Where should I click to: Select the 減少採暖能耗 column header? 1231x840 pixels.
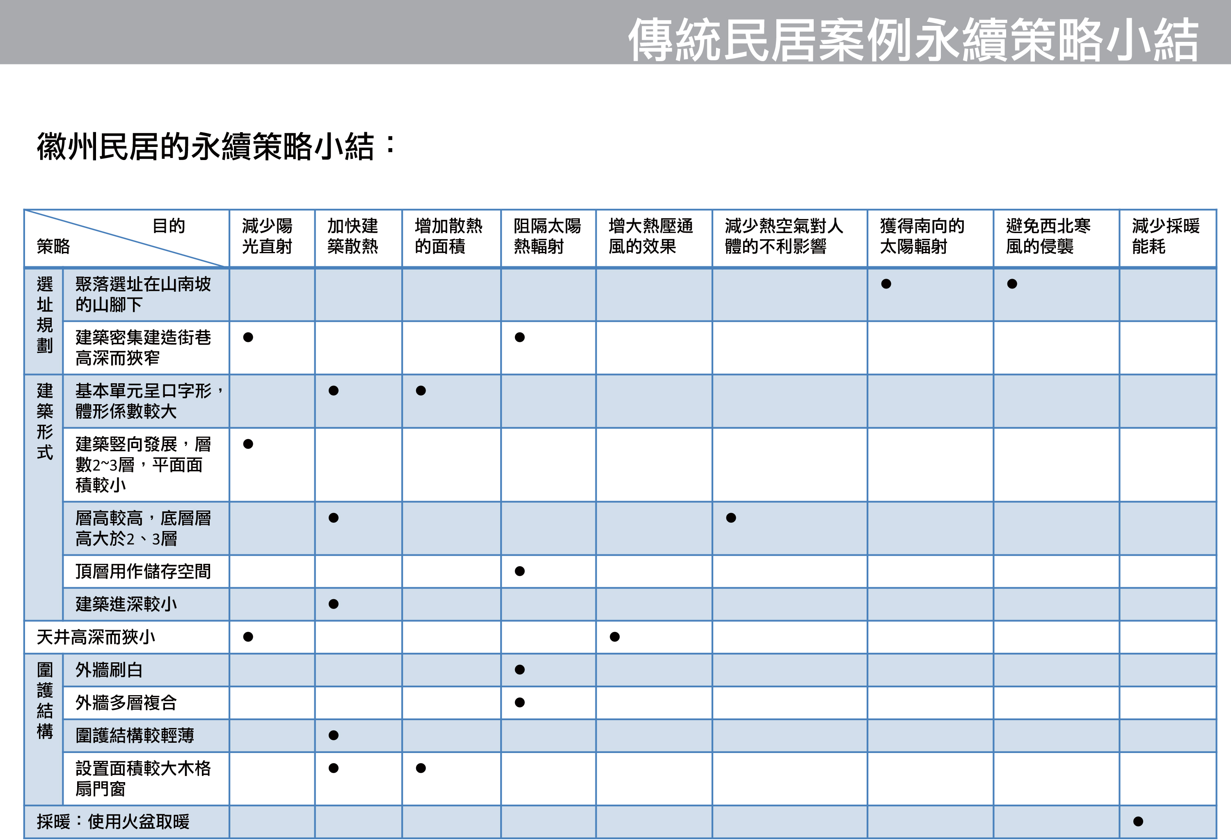tap(1165, 236)
